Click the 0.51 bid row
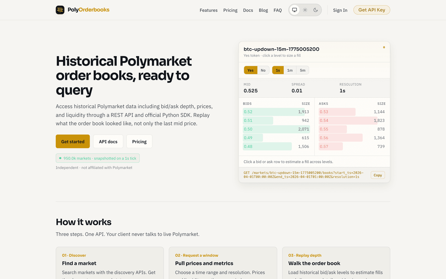Image resolution: width=446 pixels, height=279 pixels. pos(276,121)
